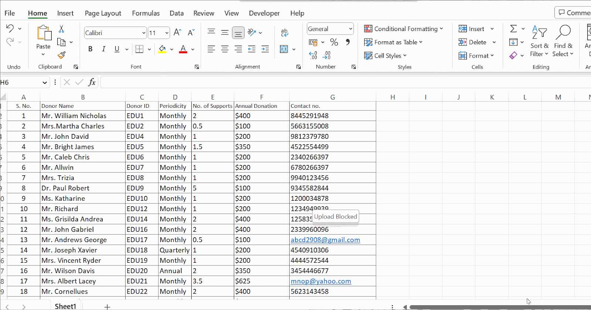Image resolution: width=591 pixels, height=310 pixels.
Task: Click the Wrap Text icon
Action: 284,32
